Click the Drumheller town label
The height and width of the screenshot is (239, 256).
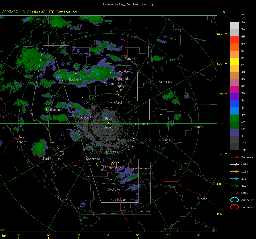[x=167, y=140]
